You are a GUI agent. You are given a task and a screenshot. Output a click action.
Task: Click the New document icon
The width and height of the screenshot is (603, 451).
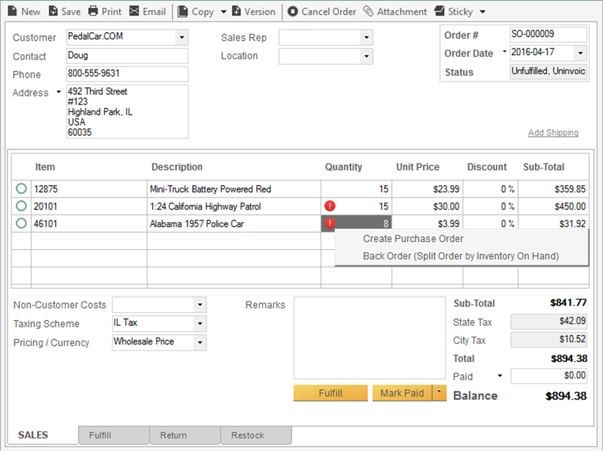point(13,11)
